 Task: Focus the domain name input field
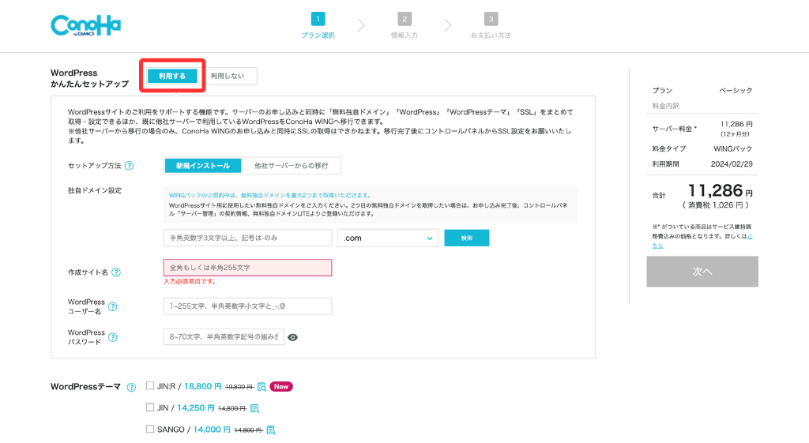pos(247,238)
